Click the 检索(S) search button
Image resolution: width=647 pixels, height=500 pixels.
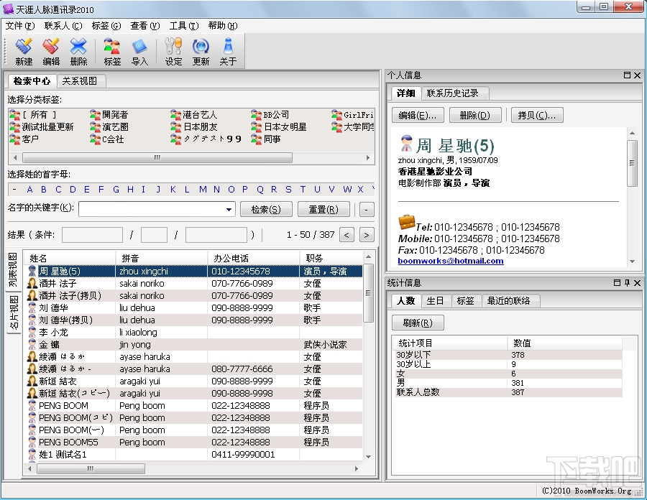[x=266, y=209]
